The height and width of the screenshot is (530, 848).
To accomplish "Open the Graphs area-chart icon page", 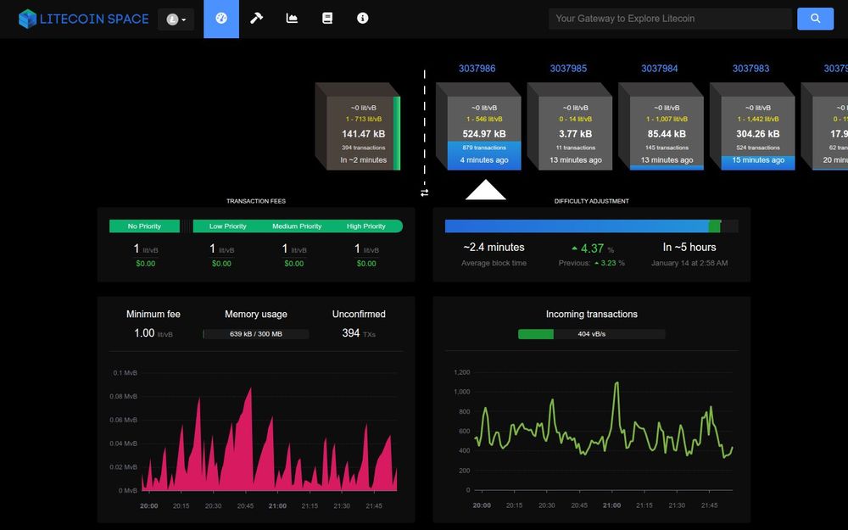I will [292, 19].
